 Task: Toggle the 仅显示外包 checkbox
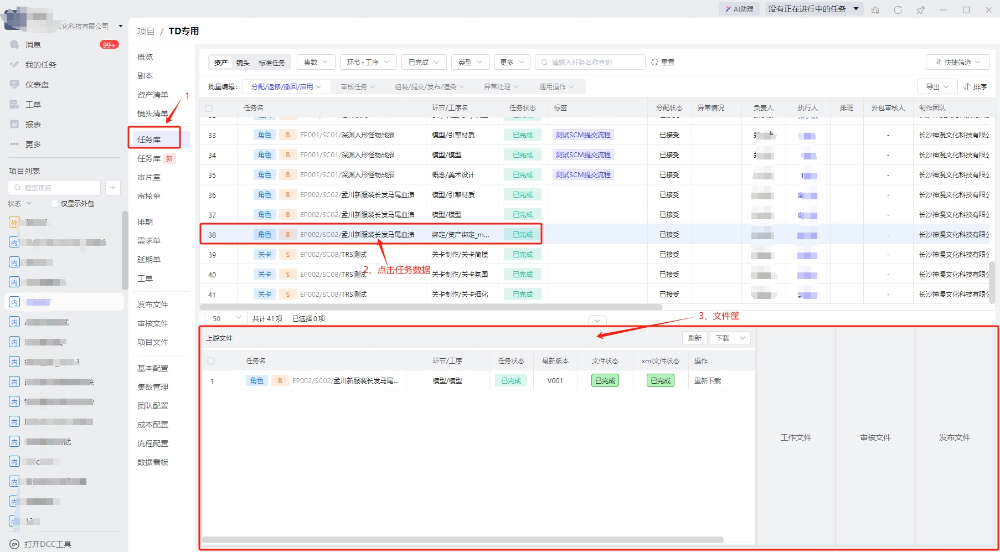tap(55, 204)
